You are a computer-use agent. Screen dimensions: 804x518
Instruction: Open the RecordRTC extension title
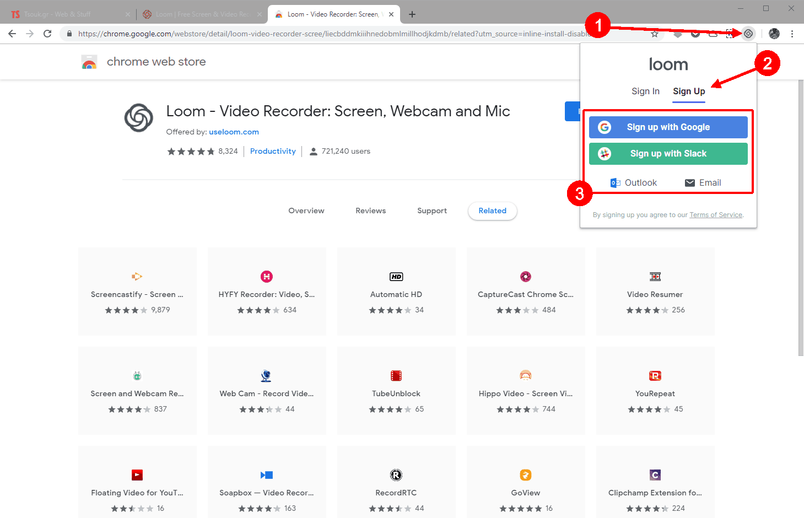coord(396,493)
